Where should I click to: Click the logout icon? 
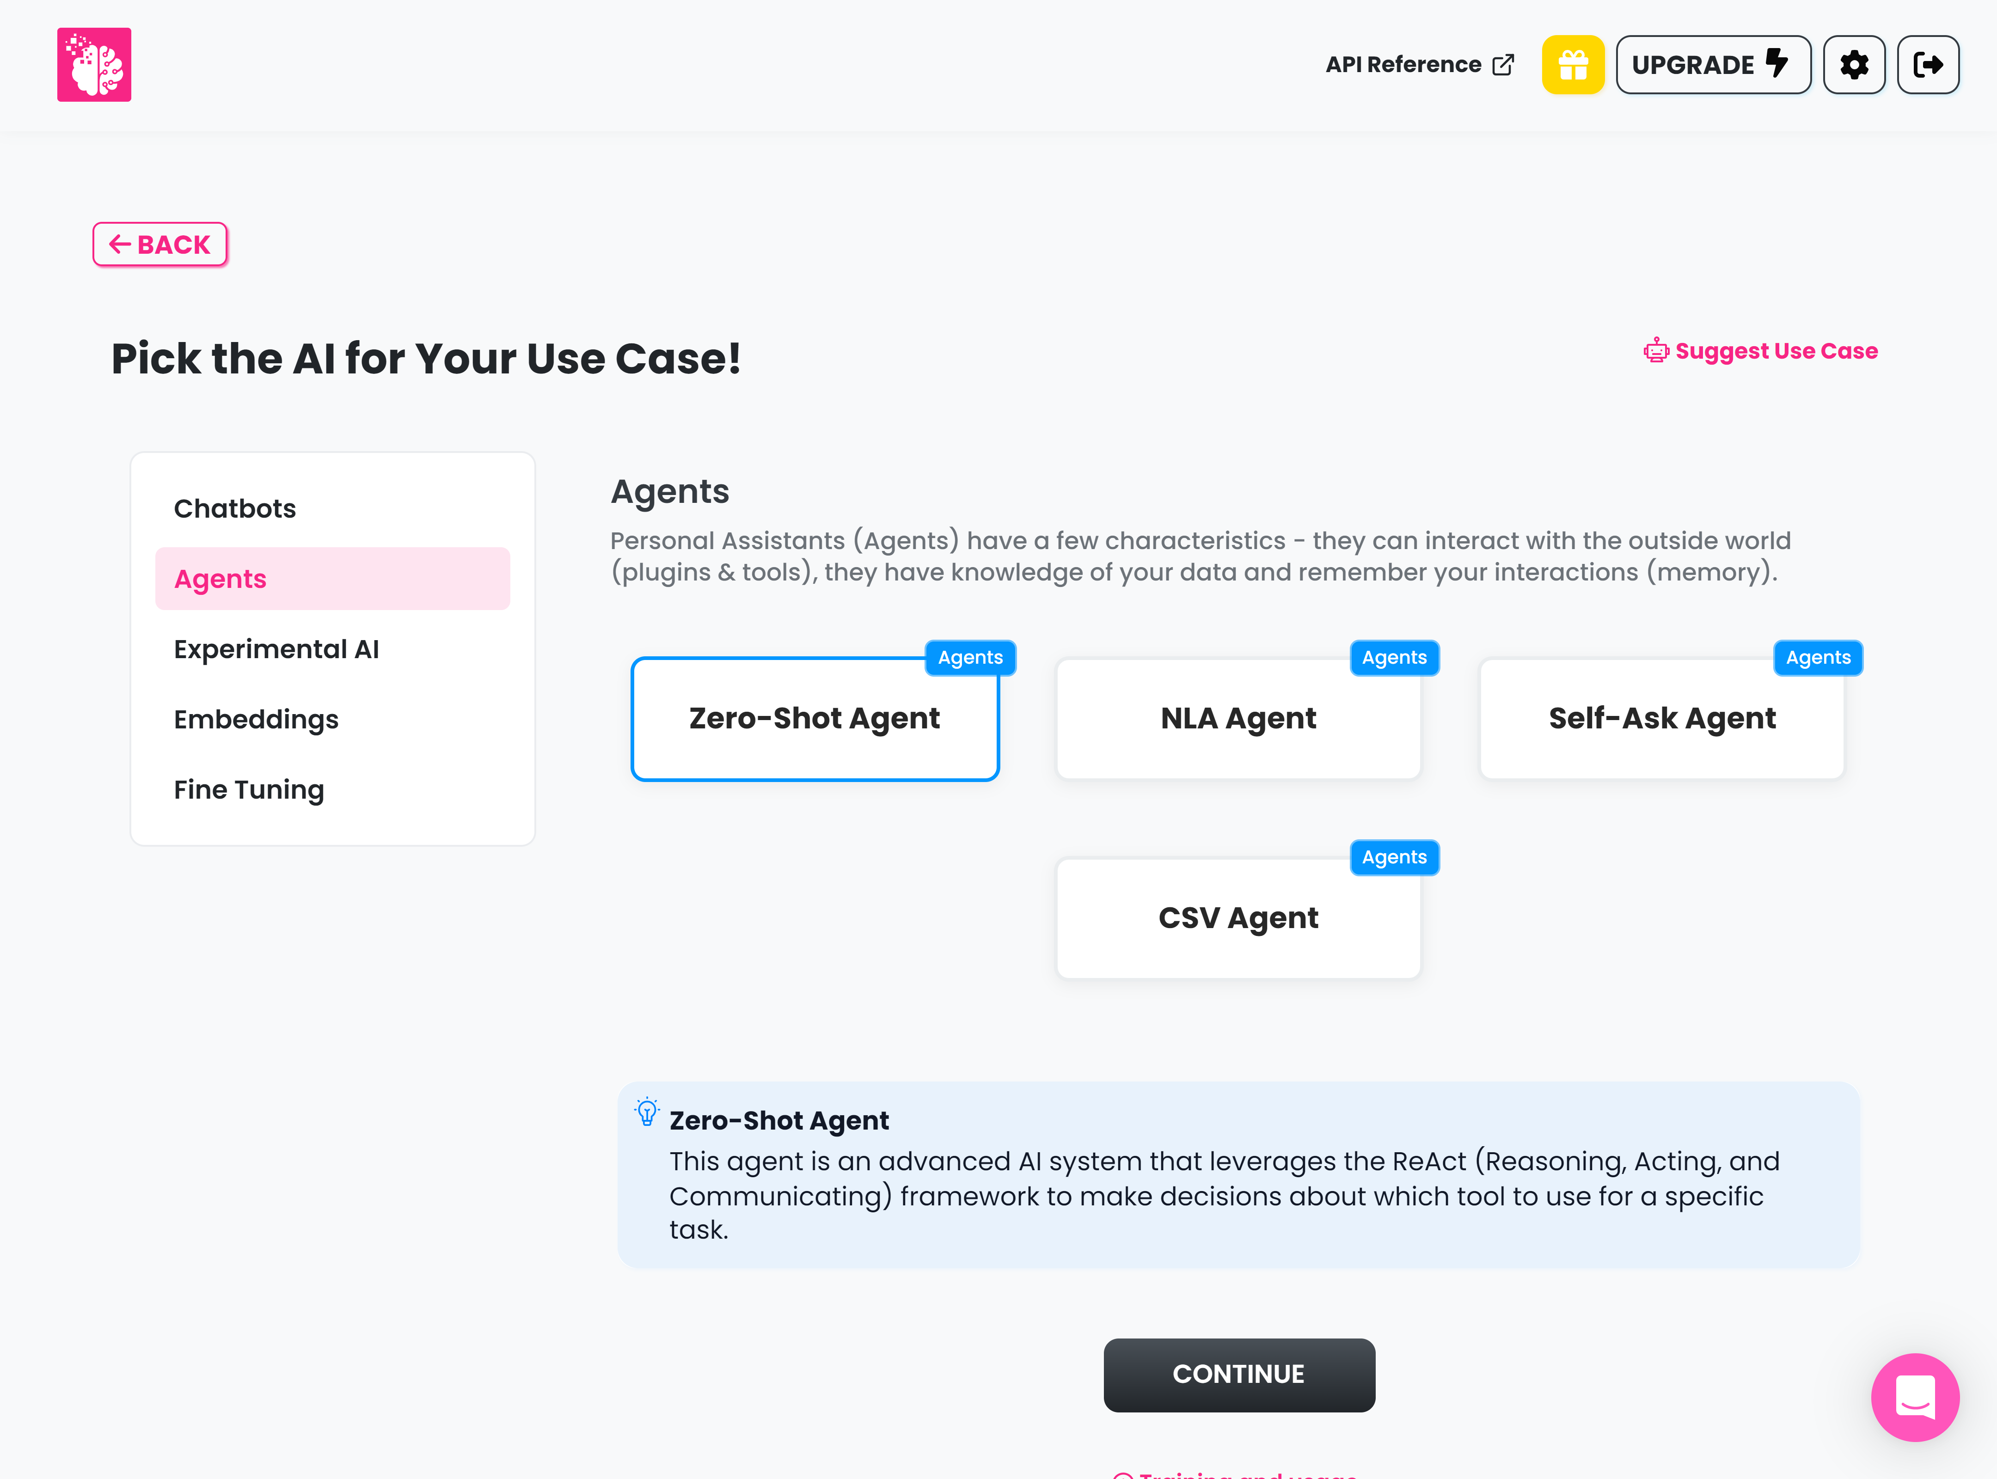1928,64
